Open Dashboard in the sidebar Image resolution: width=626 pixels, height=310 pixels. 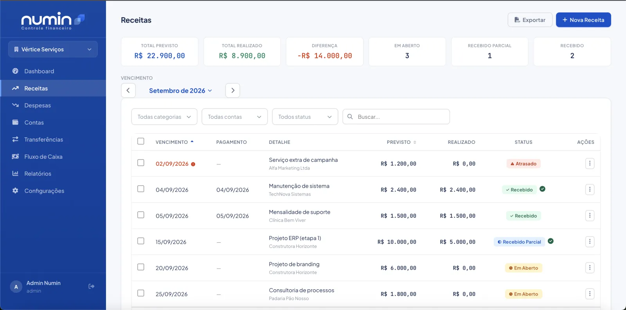tap(53, 71)
